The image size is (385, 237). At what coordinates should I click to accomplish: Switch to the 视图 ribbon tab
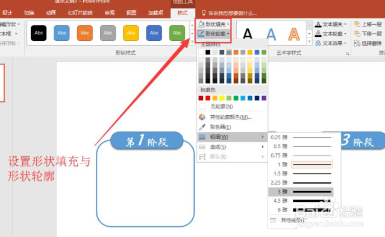coord(131,13)
